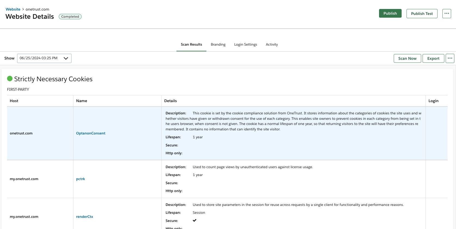
Task: Open the scan toolbar ellipsis menu
Action: click(x=450, y=58)
